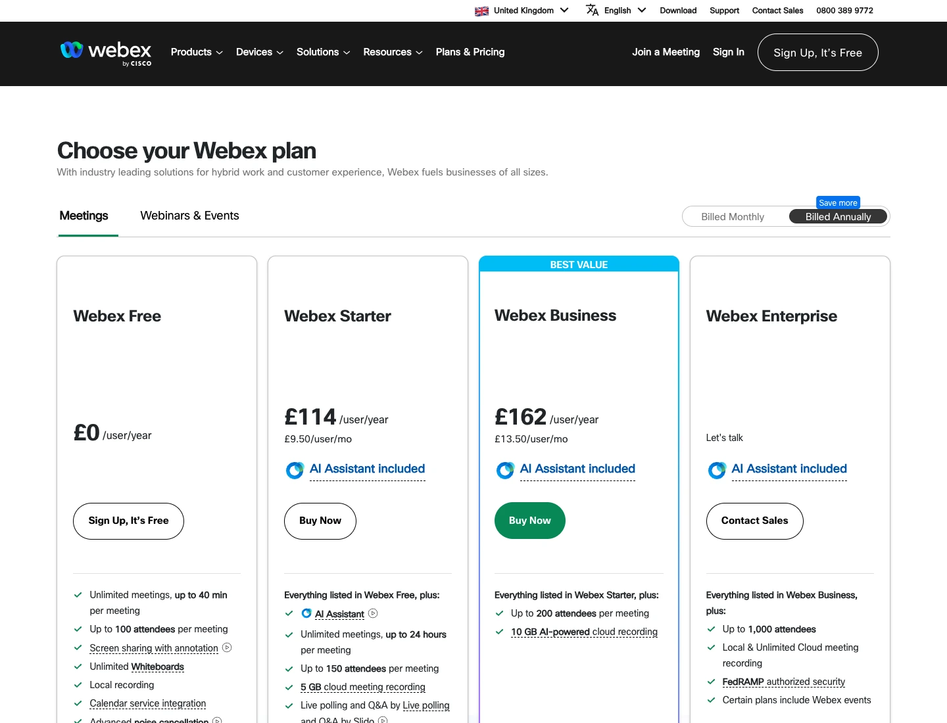Screen dimensions: 947x723
Task: Open Plans & Pricing page
Action: click(470, 52)
